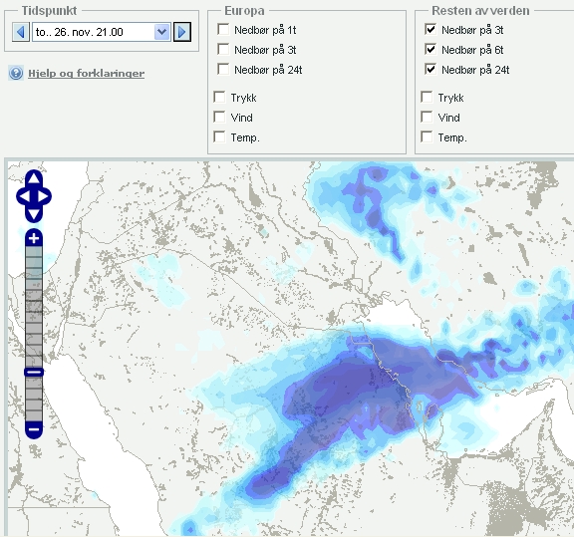The width and height of the screenshot is (574, 537).
Task: Enable Europa Nedbør på 1t checkbox
Action: [223, 29]
